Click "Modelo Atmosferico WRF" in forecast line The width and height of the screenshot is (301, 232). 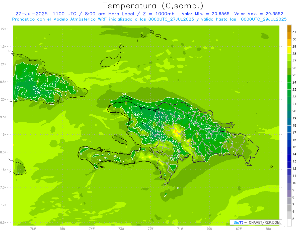pos(79,19)
